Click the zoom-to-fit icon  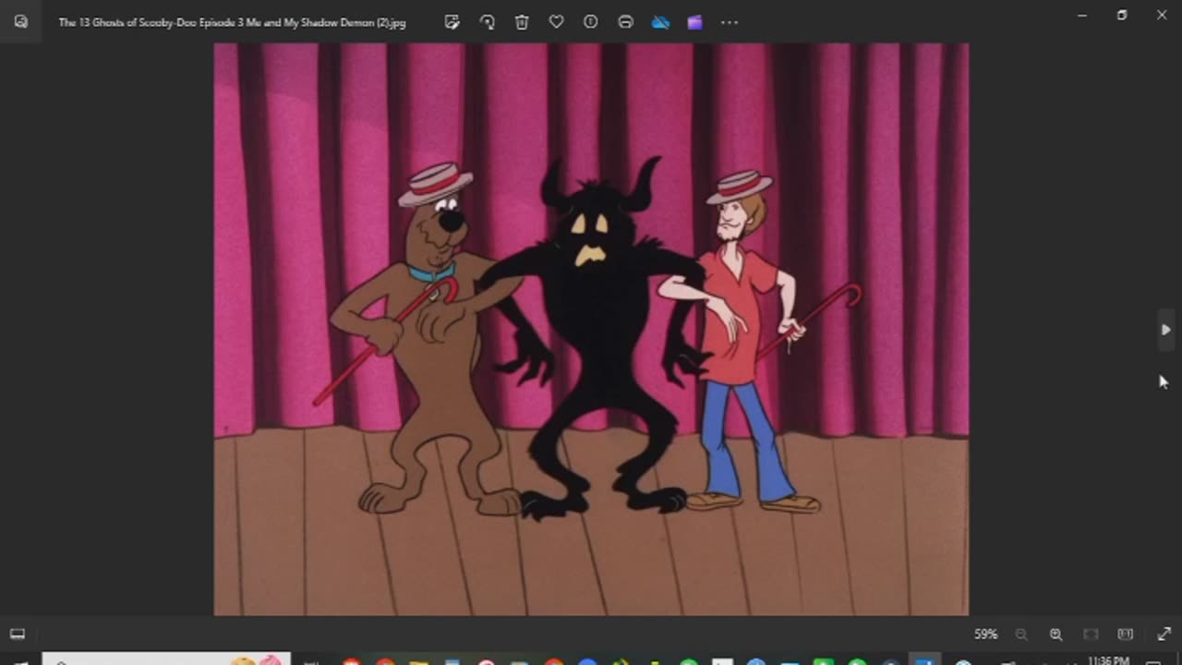1091,635
